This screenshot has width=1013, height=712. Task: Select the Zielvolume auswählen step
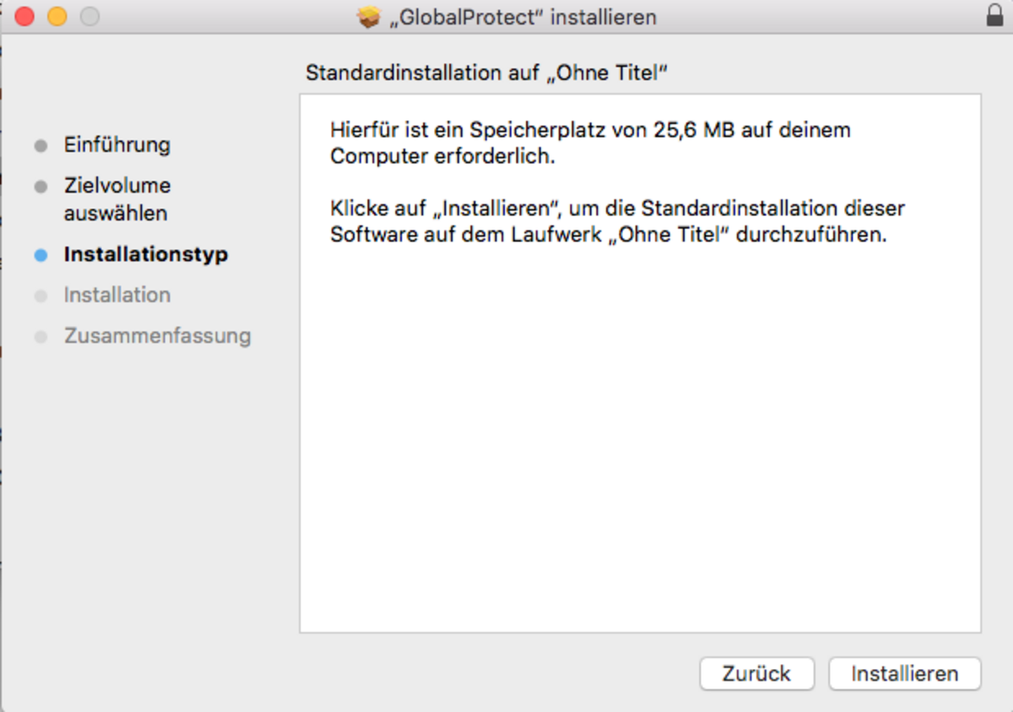coord(116,199)
